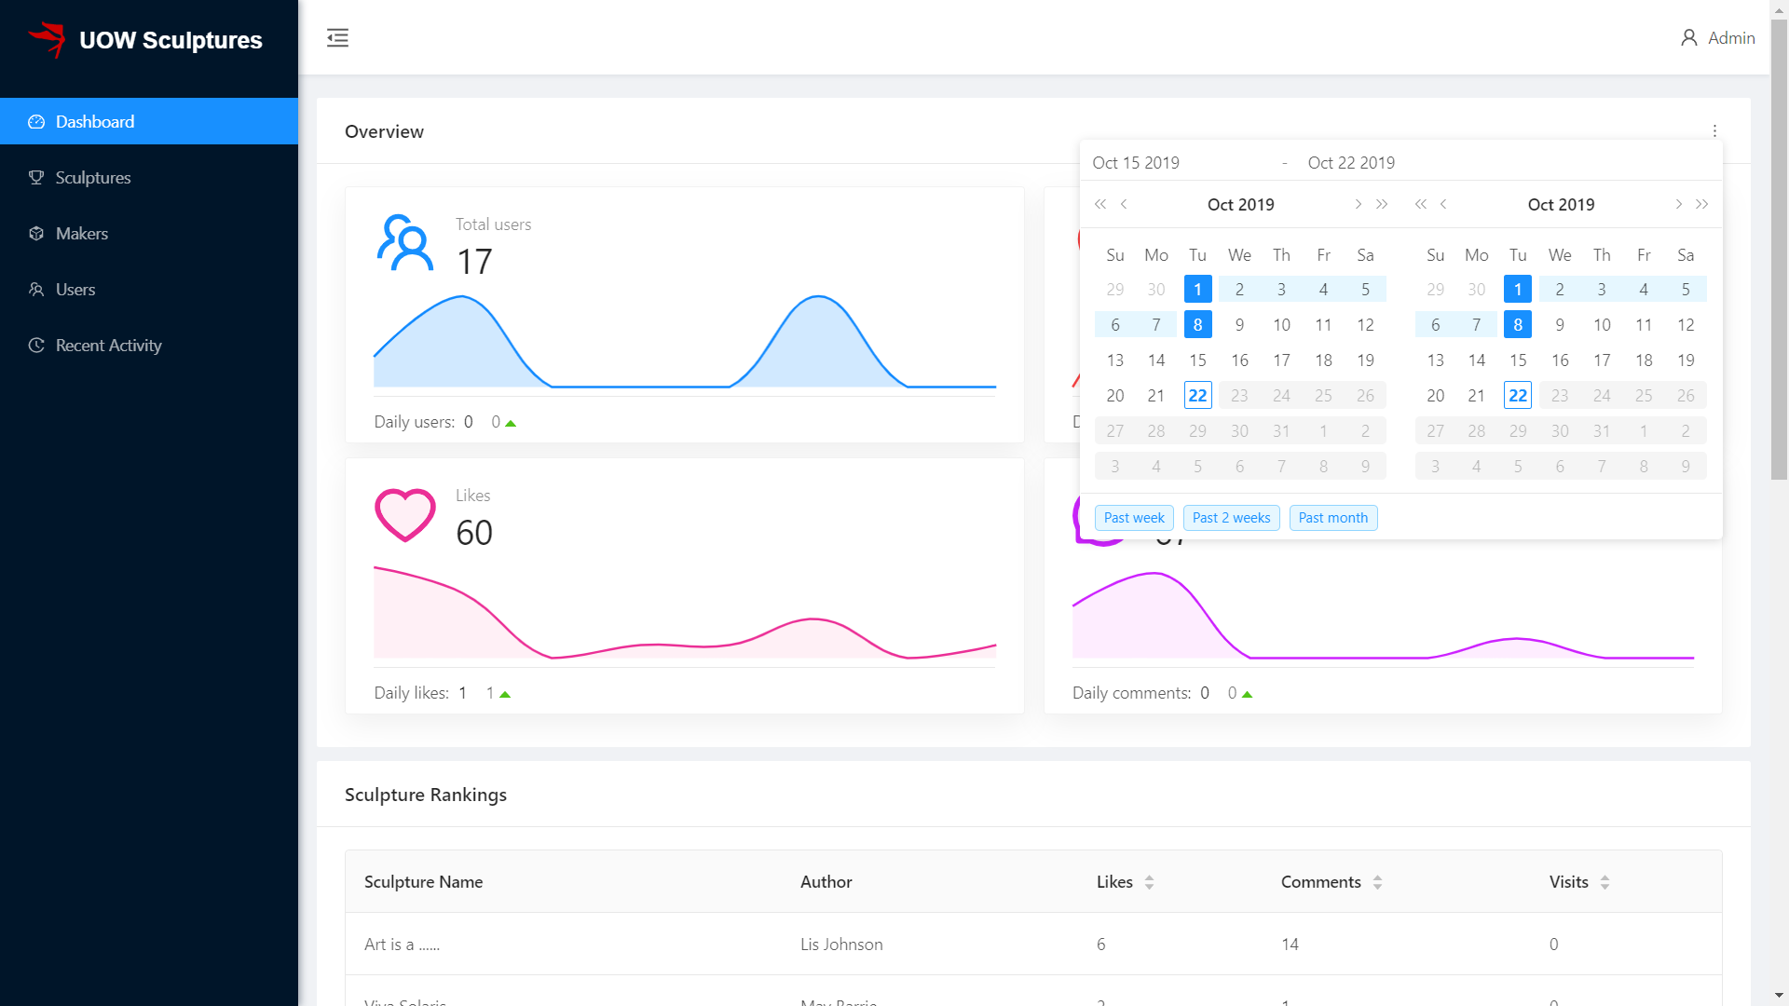Open Makers page in sidebar
The width and height of the screenshot is (1789, 1006).
(x=82, y=234)
